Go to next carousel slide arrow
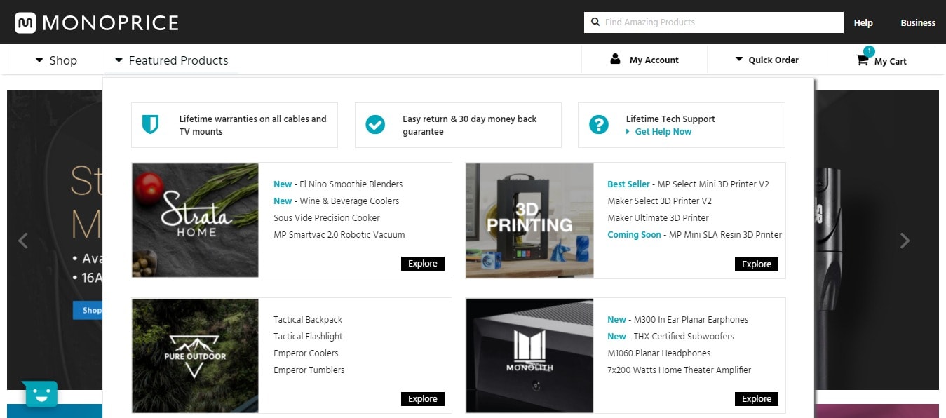The image size is (946, 418). click(x=905, y=241)
